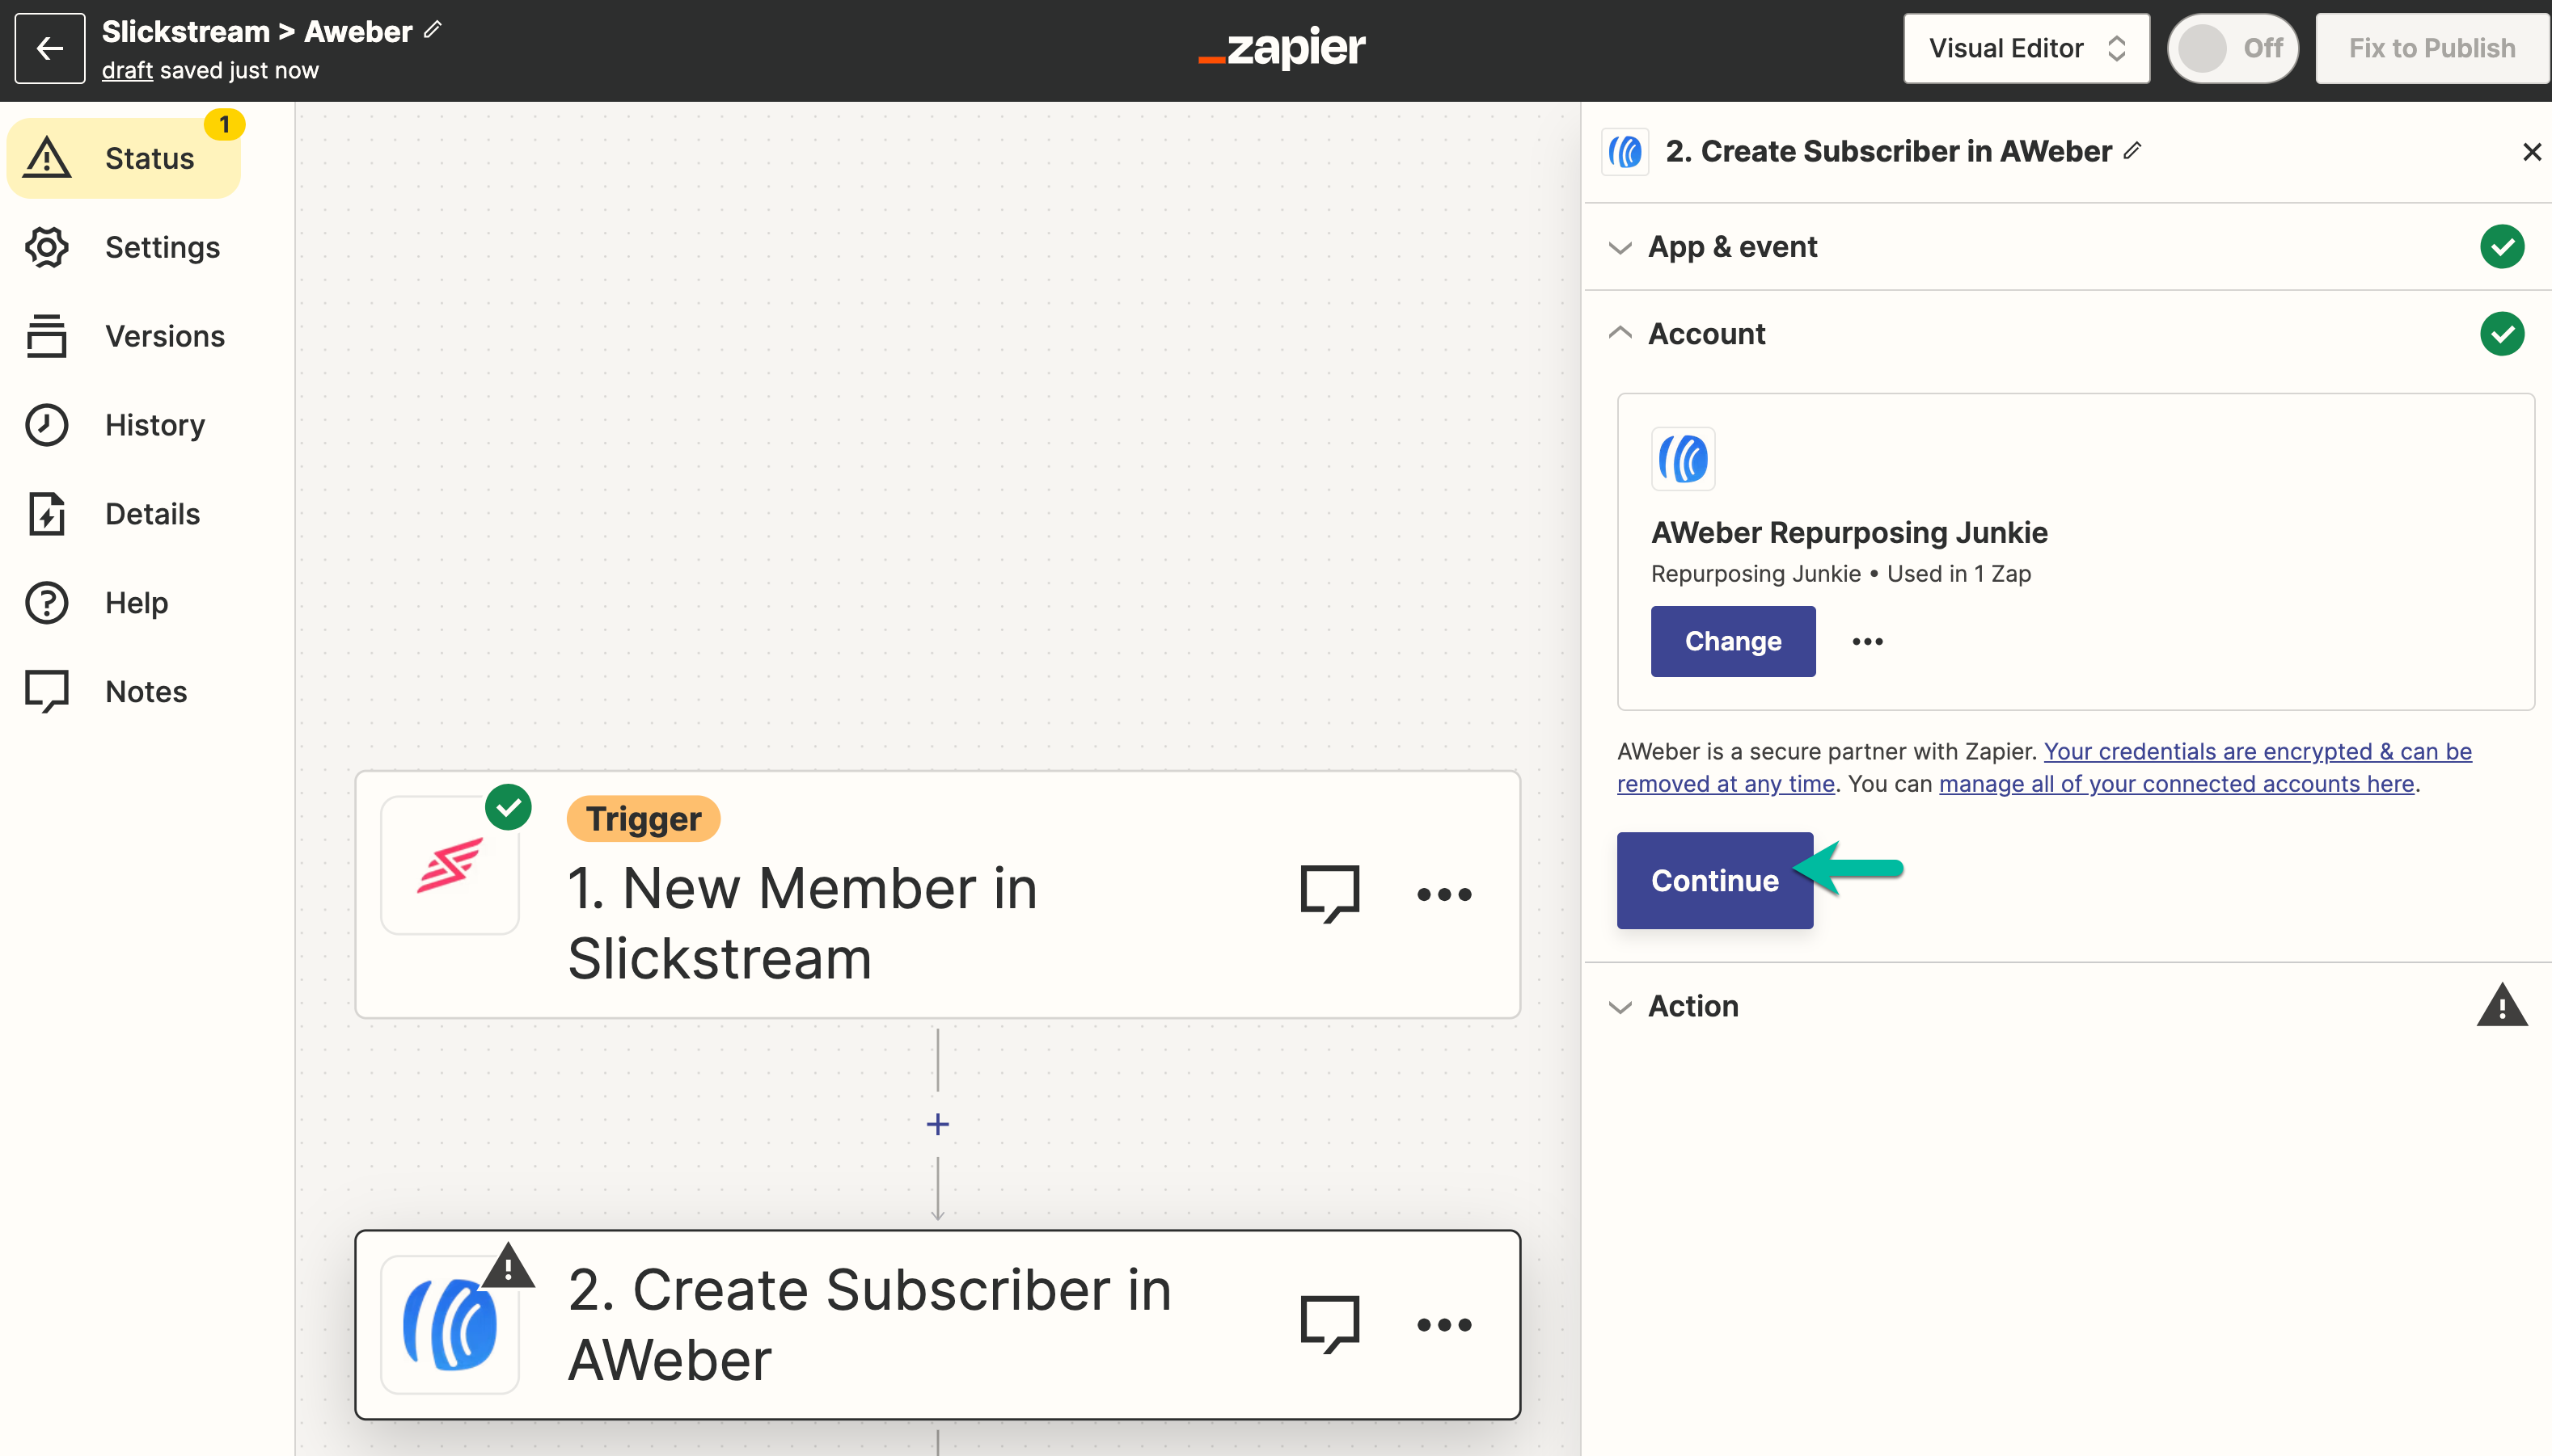This screenshot has width=2552, height=1456.
Task: Click the Notes speech bubble icon
Action: pos(47,692)
